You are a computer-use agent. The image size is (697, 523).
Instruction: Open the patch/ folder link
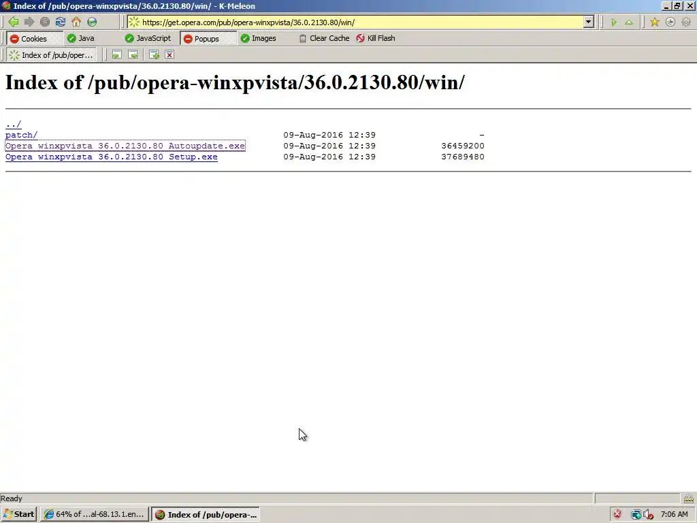(x=21, y=135)
